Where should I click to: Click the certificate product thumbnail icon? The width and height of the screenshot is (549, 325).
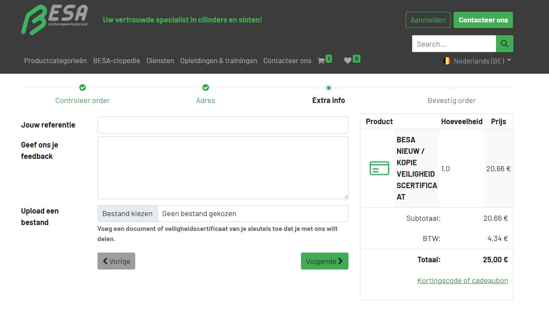pyautogui.click(x=379, y=168)
